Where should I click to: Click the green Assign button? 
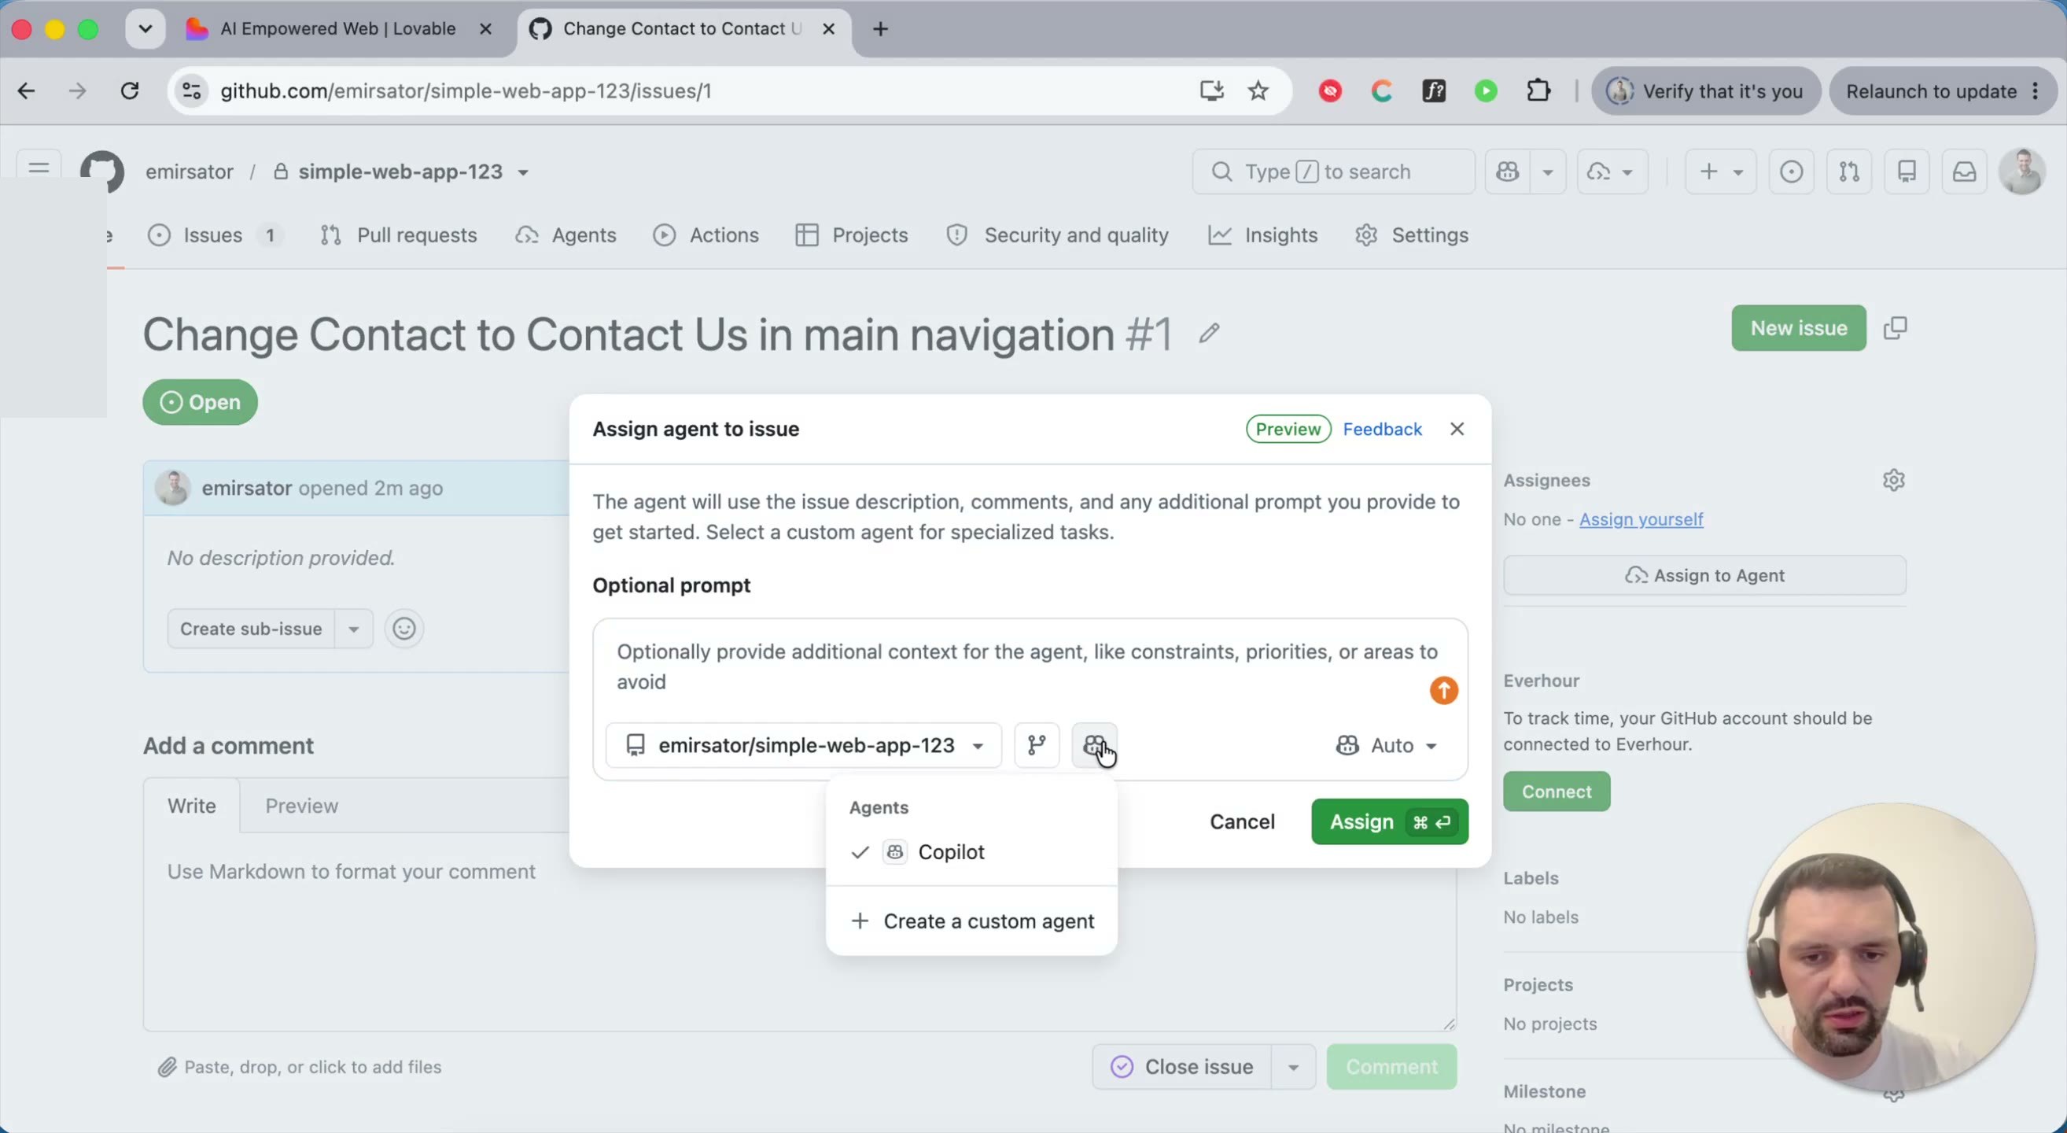(1390, 821)
